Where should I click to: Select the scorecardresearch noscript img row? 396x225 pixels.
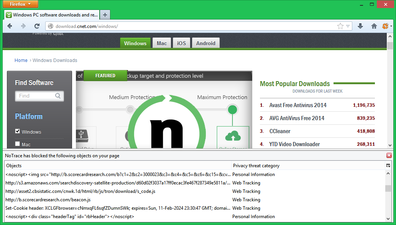click(195, 174)
